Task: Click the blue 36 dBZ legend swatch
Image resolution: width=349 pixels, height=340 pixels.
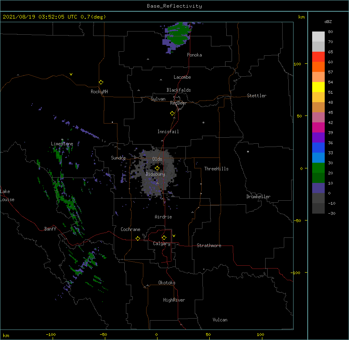Action: 318,147
